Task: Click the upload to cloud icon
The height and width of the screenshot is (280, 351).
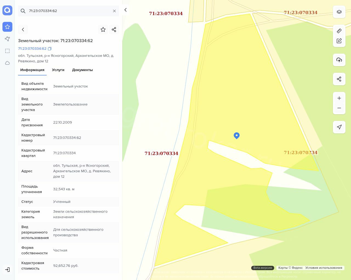Action: 339,60
